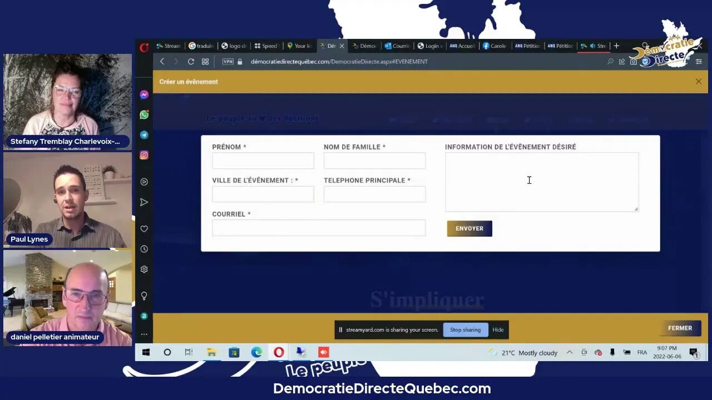The height and width of the screenshot is (400, 712).
Task: Open a new browser tab with plus
Action: [x=616, y=46]
